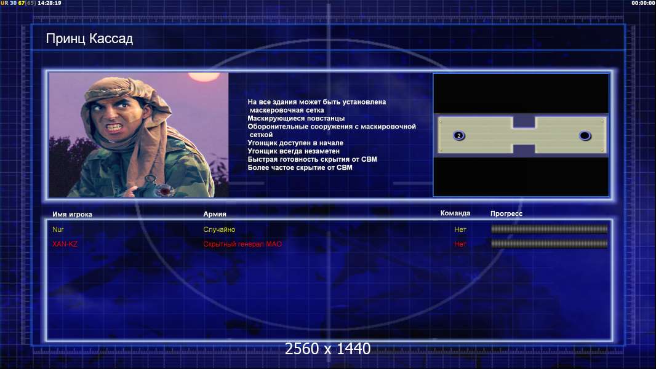Click the 00:00:00 timer overlay
The height and width of the screenshot is (369, 656).
click(644, 3)
